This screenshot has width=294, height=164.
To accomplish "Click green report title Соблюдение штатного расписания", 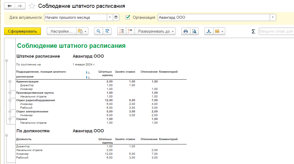I will point(71,46).
